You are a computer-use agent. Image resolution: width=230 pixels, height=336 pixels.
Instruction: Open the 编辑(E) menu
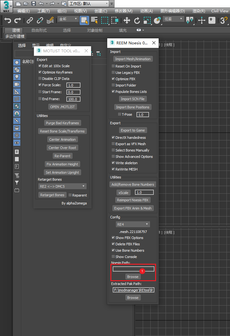tap(23, 11)
